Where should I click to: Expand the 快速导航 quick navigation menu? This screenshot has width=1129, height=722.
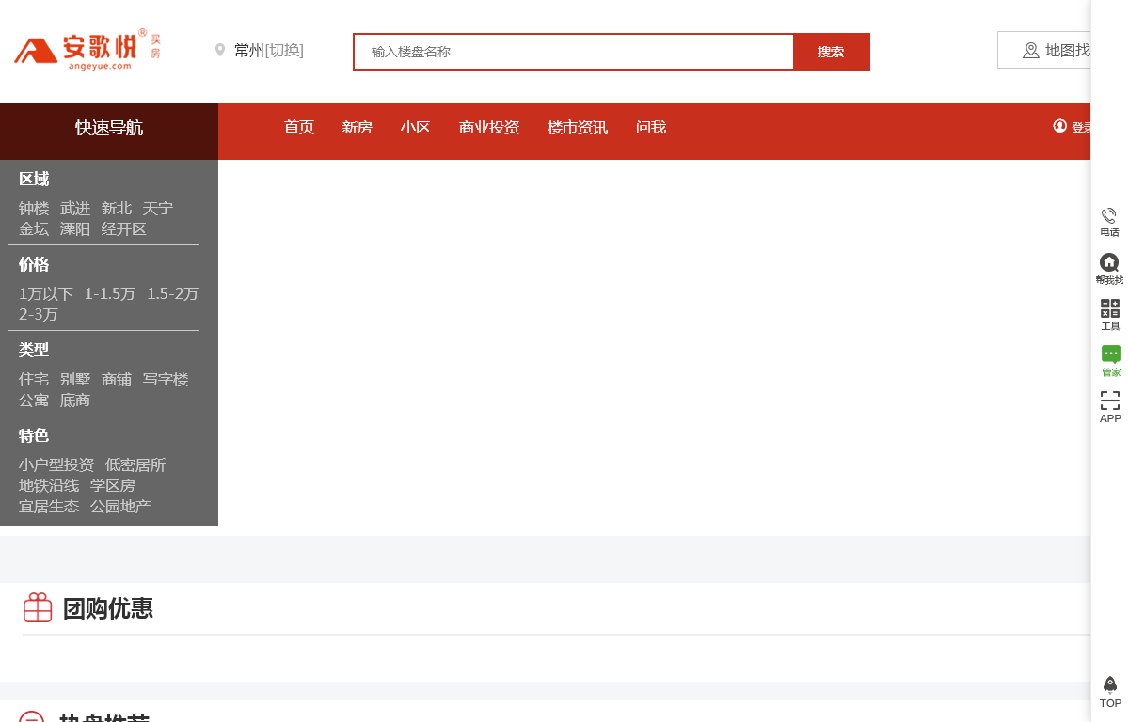pyautogui.click(x=109, y=128)
